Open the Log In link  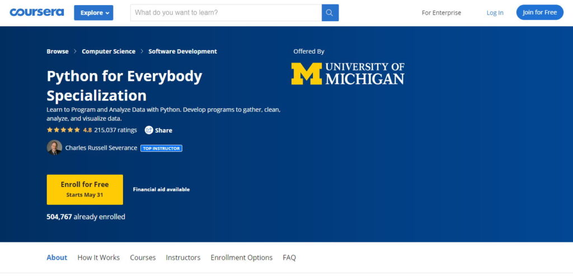(x=495, y=13)
